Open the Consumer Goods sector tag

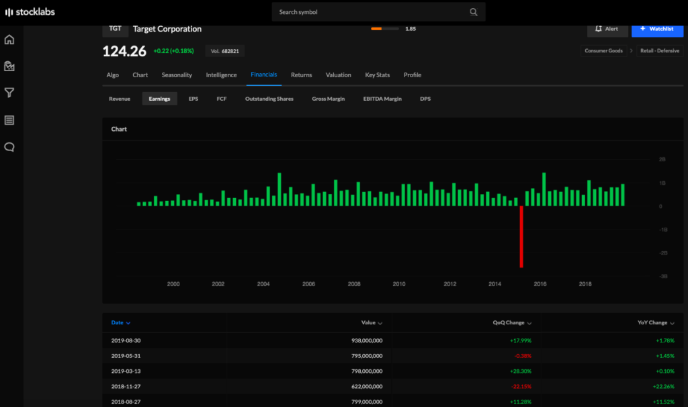pos(604,51)
